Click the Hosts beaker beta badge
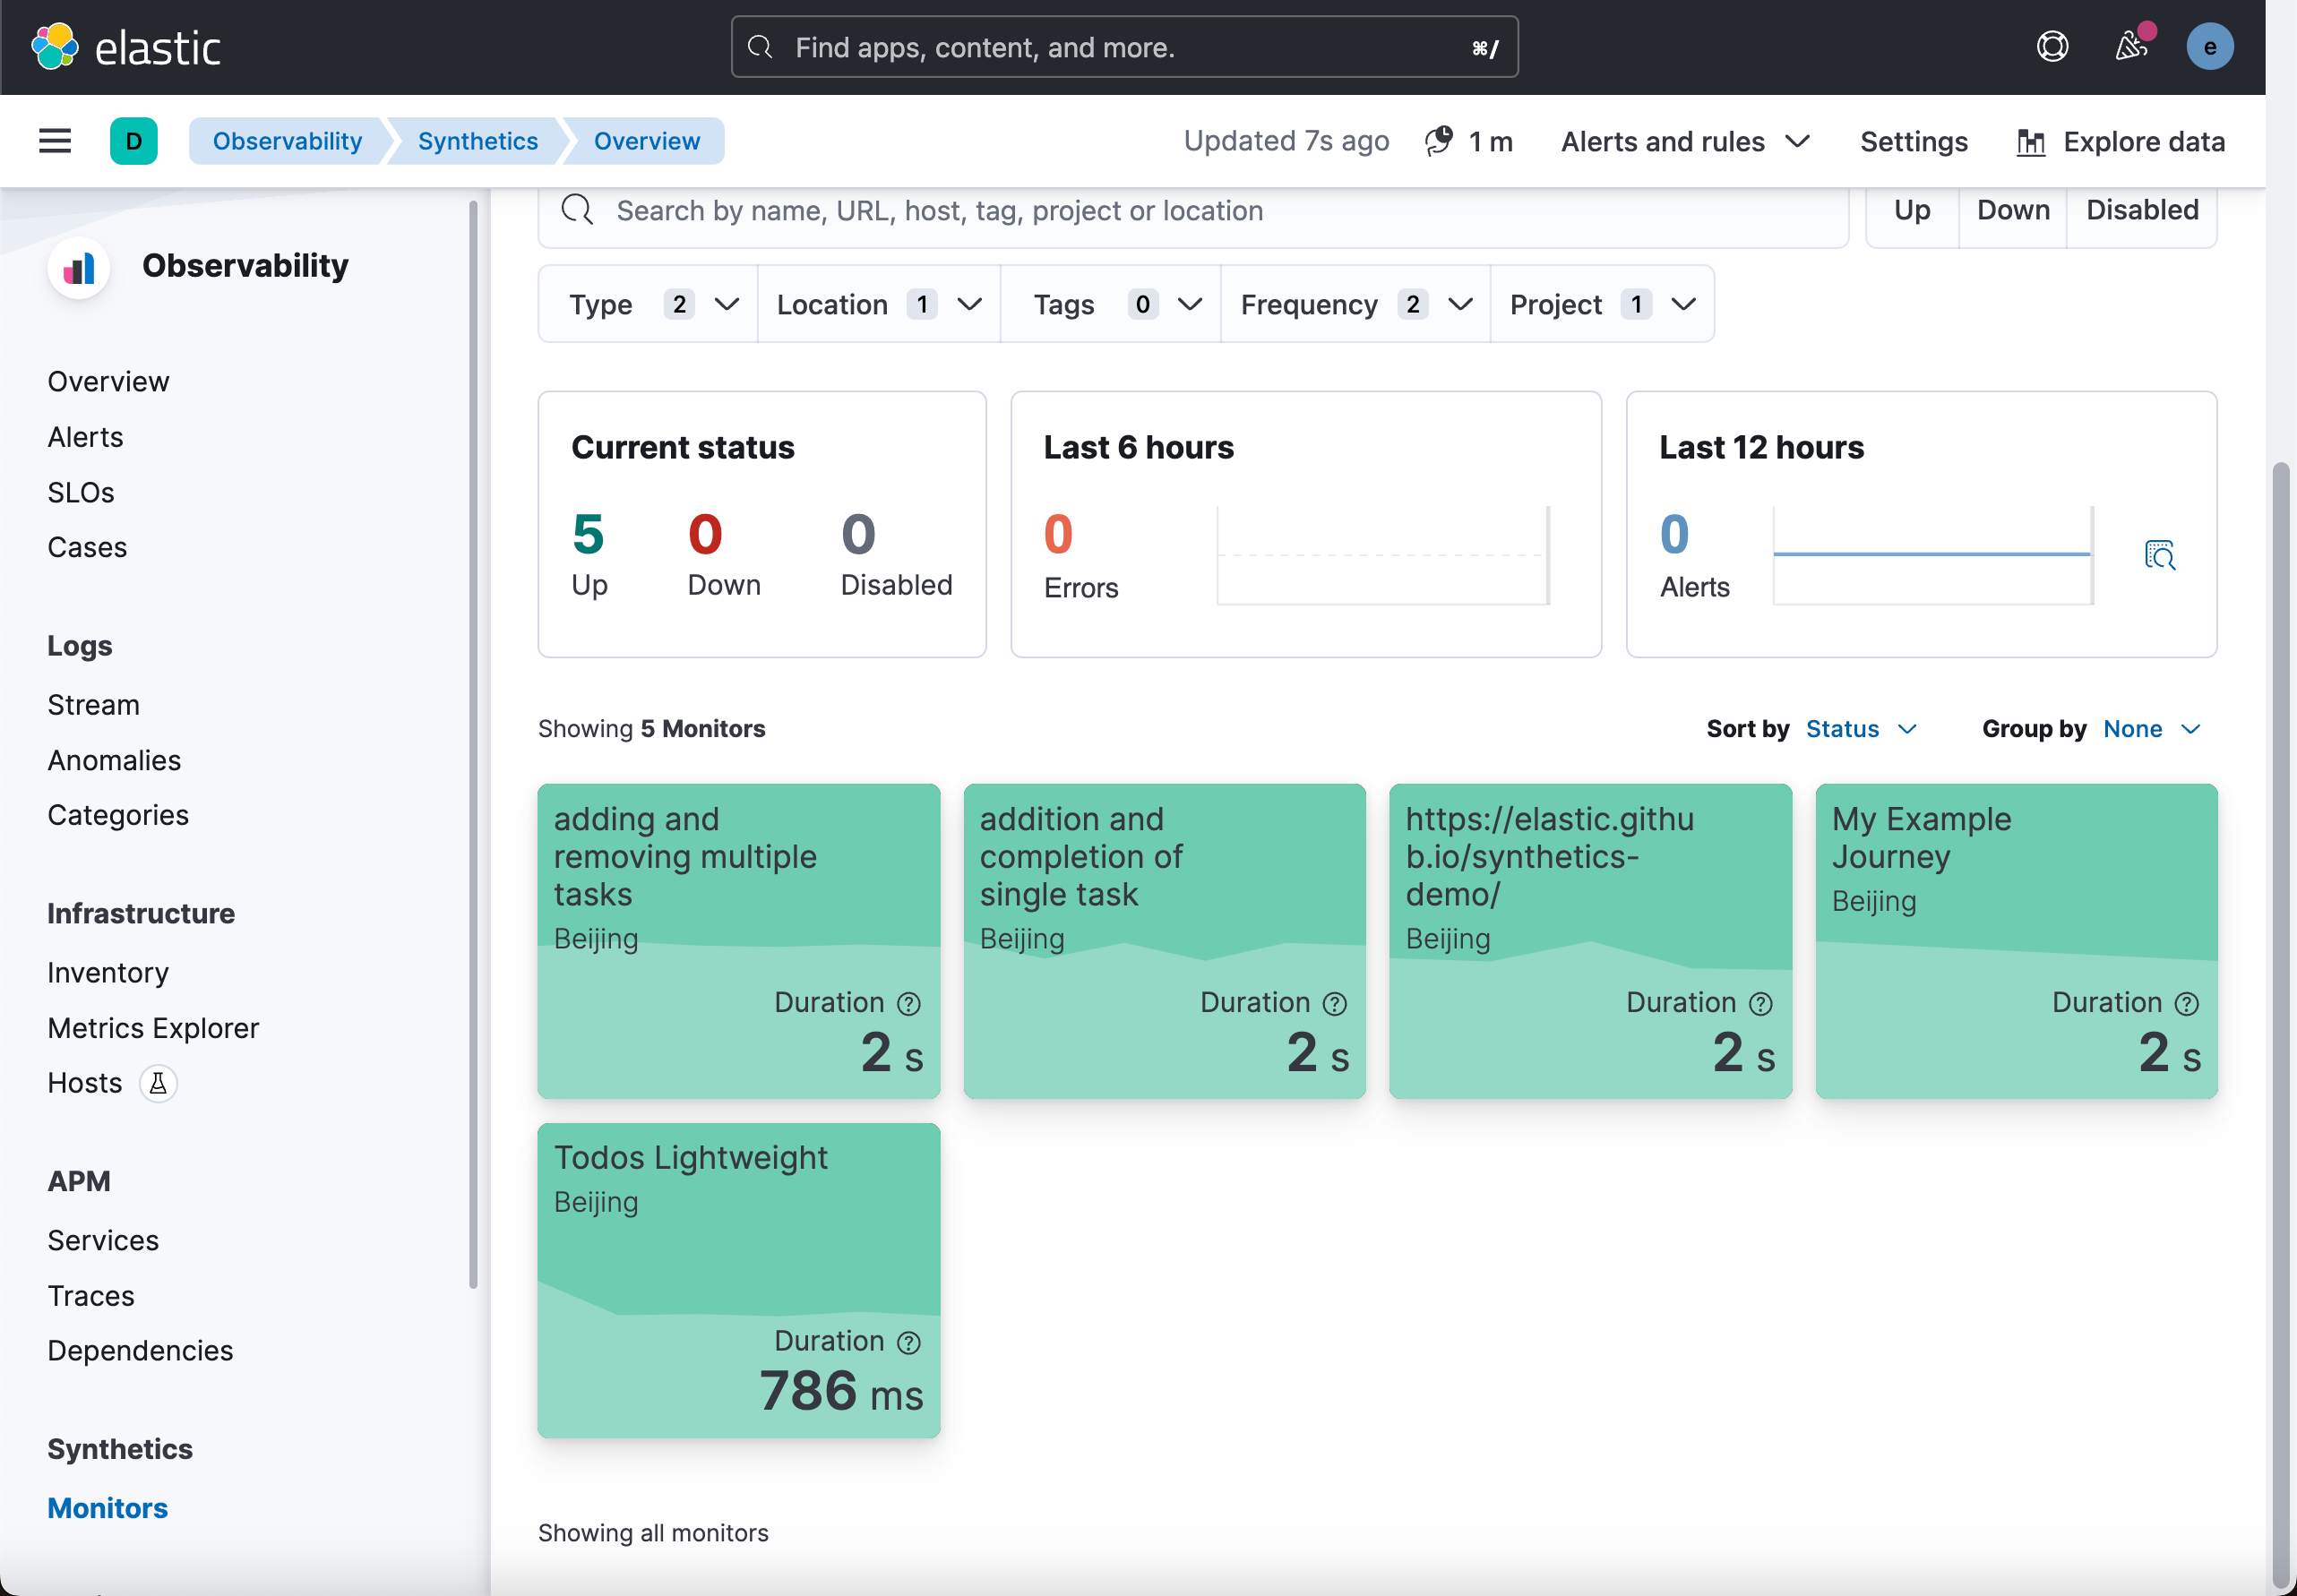Viewport: 2297px width, 1596px height. pyautogui.click(x=158, y=1084)
